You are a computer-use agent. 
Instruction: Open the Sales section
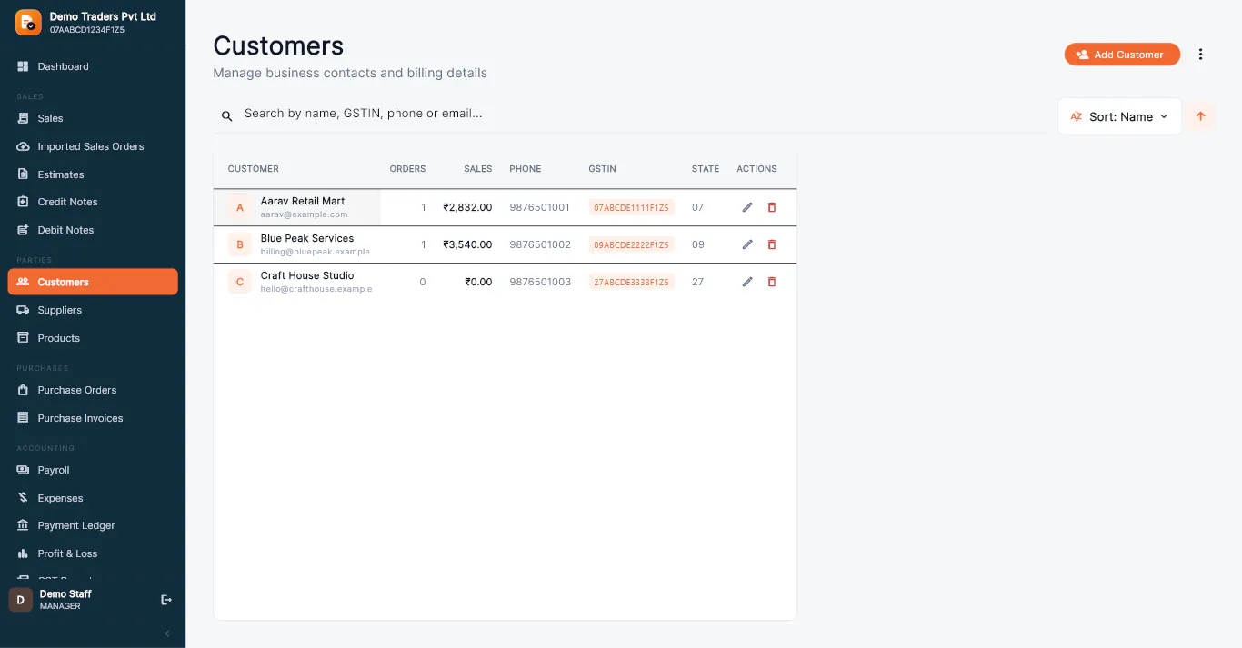click(x=93, y=118)
